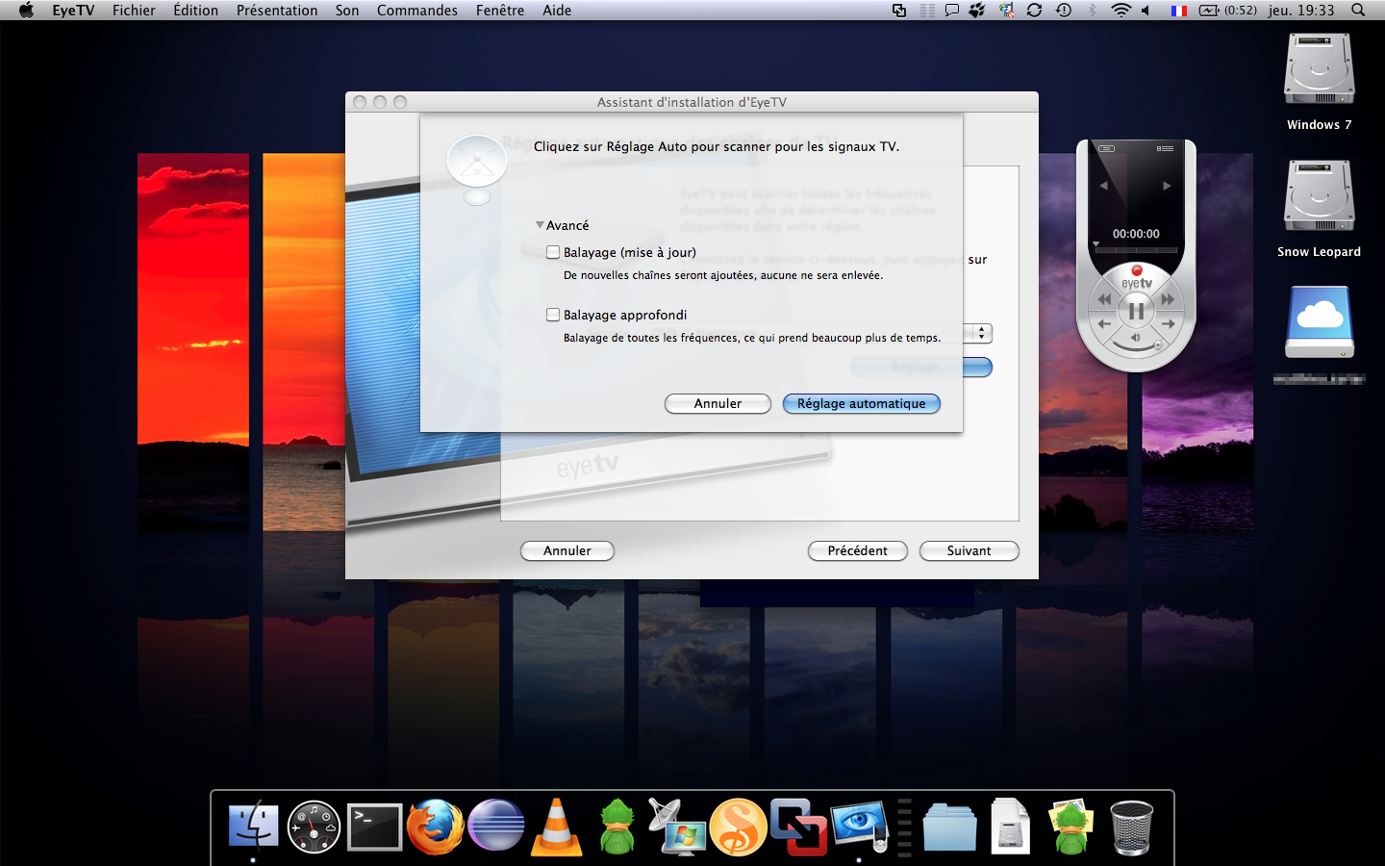Rewind using the EyeTV remote
The height and width of the screenshot is (866, 1385).
click(1104, 299)
